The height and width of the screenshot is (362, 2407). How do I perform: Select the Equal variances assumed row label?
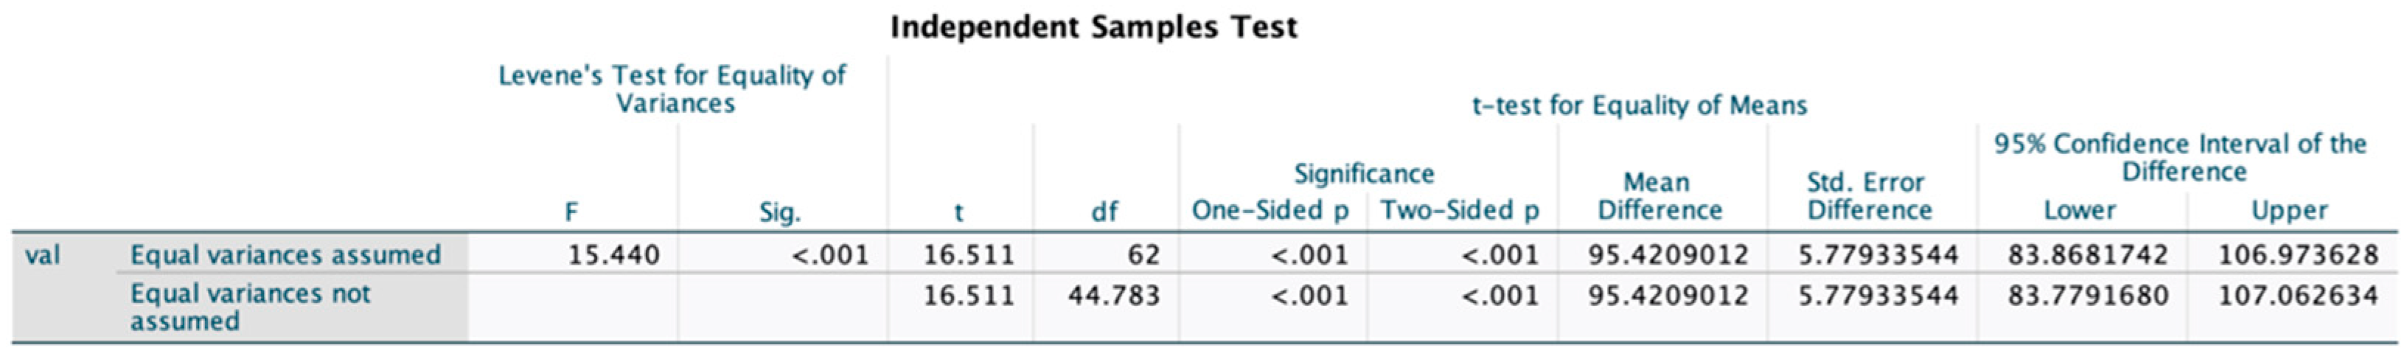pos(285,254)
